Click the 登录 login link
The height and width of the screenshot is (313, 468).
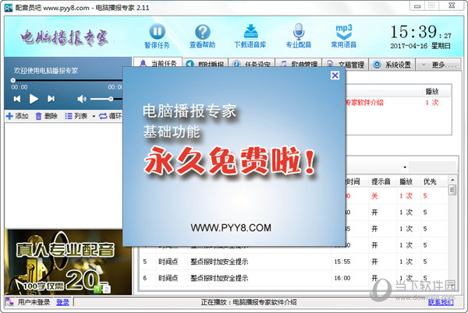click(62, 302)
